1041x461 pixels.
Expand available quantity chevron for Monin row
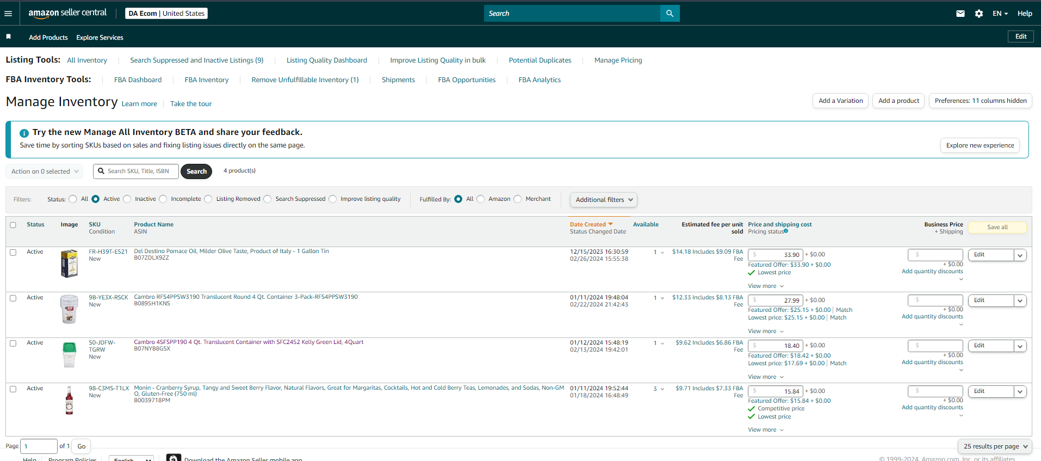pos(662,389)
